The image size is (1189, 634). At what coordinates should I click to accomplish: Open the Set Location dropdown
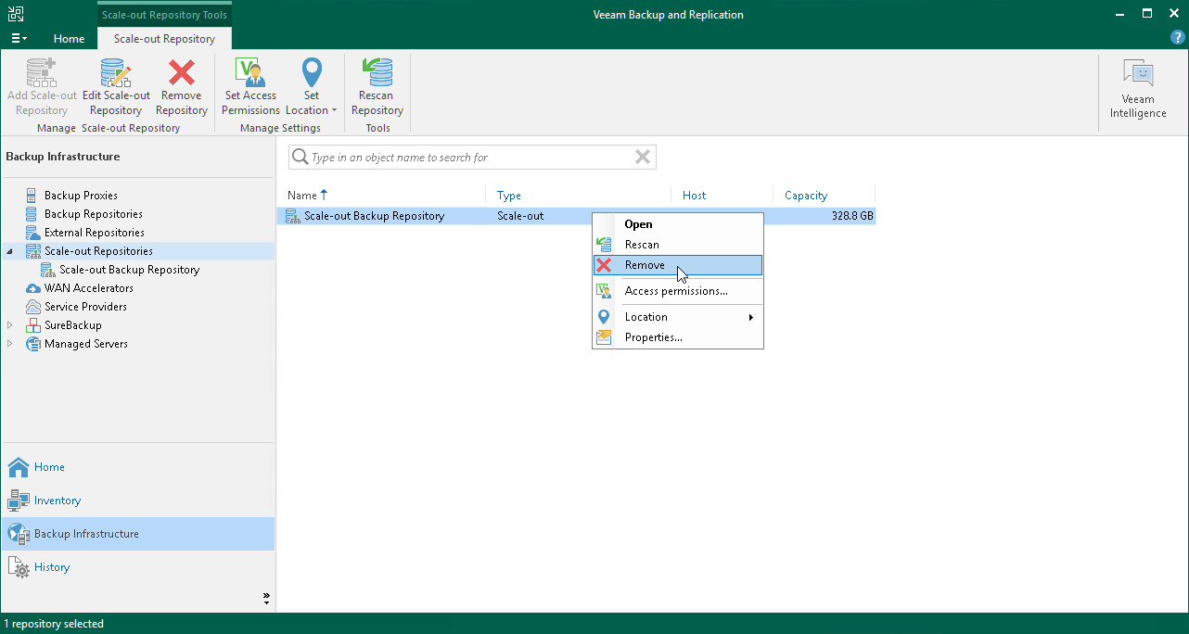click(x=312, y=83)
